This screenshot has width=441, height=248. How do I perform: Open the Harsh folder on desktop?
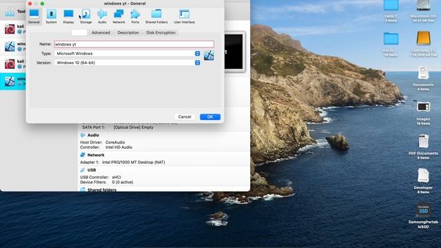point(391,44)
